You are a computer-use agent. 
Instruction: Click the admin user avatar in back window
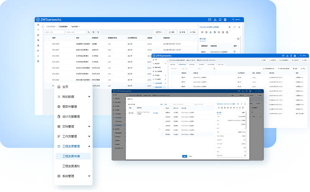point(232,19)
